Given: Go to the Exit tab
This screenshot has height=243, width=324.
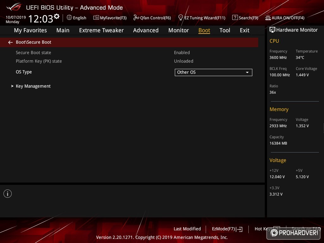Looking at the screenshot, I should tap(245, 30).
